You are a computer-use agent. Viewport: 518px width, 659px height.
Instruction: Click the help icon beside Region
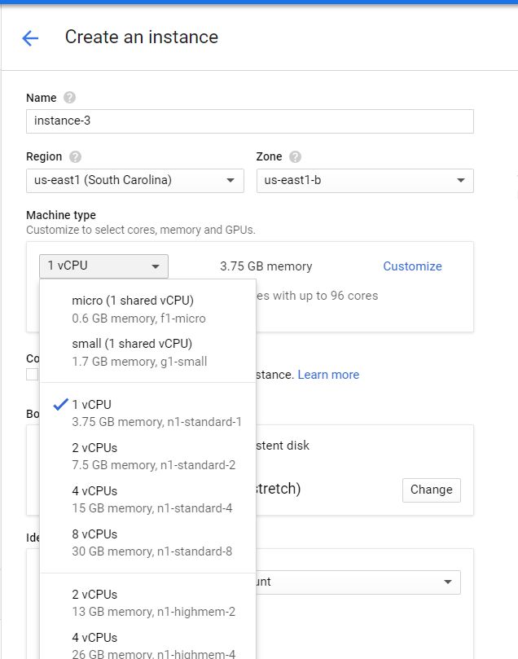[x=76, y=156]
